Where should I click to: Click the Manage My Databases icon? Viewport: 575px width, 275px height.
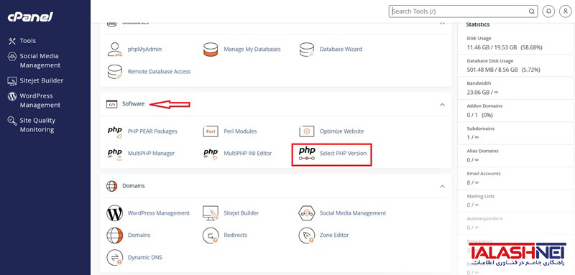(x=211, y=49)
